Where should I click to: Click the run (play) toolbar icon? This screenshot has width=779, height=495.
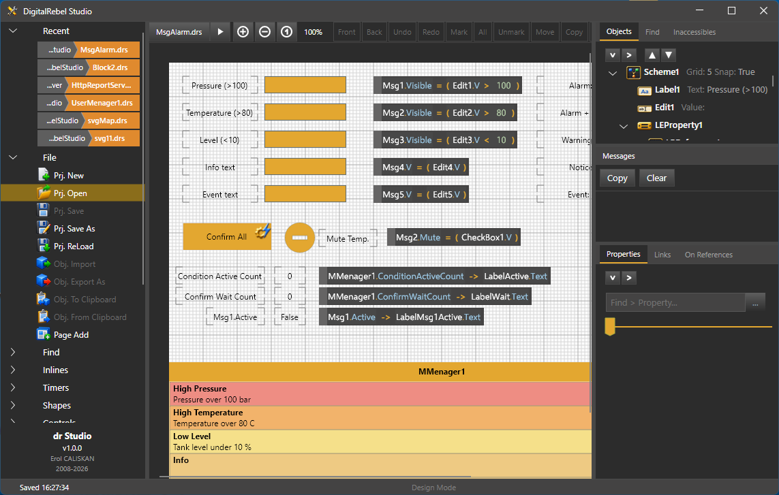tap(220, 32)
